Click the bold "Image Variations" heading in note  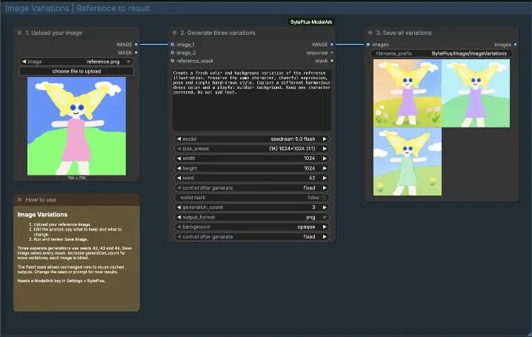point(42,214)
